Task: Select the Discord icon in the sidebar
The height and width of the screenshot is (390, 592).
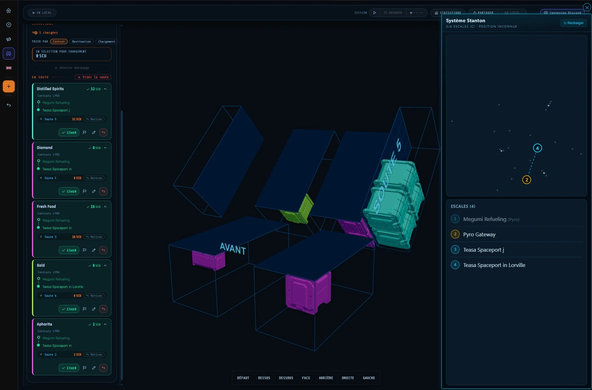Action: click(x=9, y=54)
